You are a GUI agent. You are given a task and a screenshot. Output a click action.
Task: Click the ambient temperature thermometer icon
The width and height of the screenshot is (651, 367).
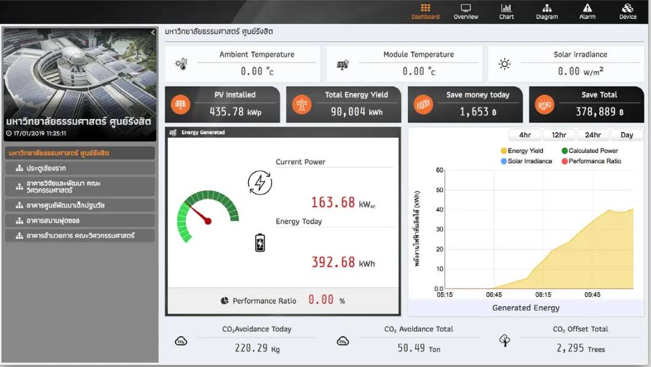coord(181,64)
